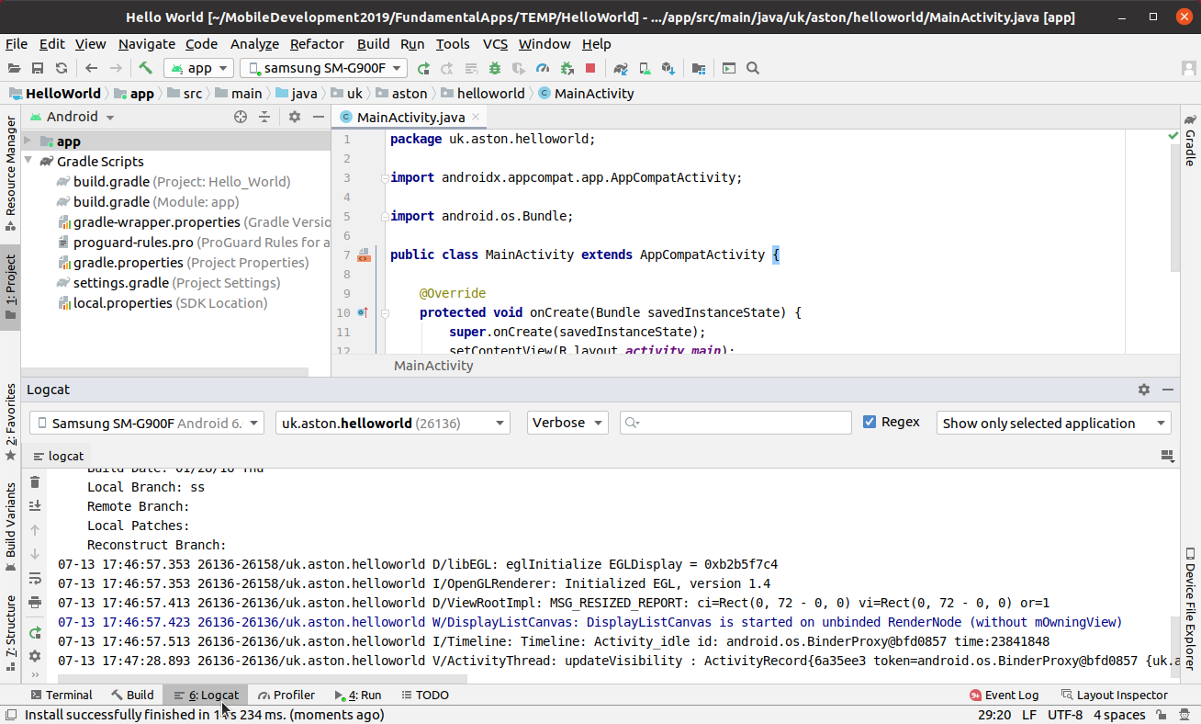Open the Event Log button

(x=1004, y=696)
